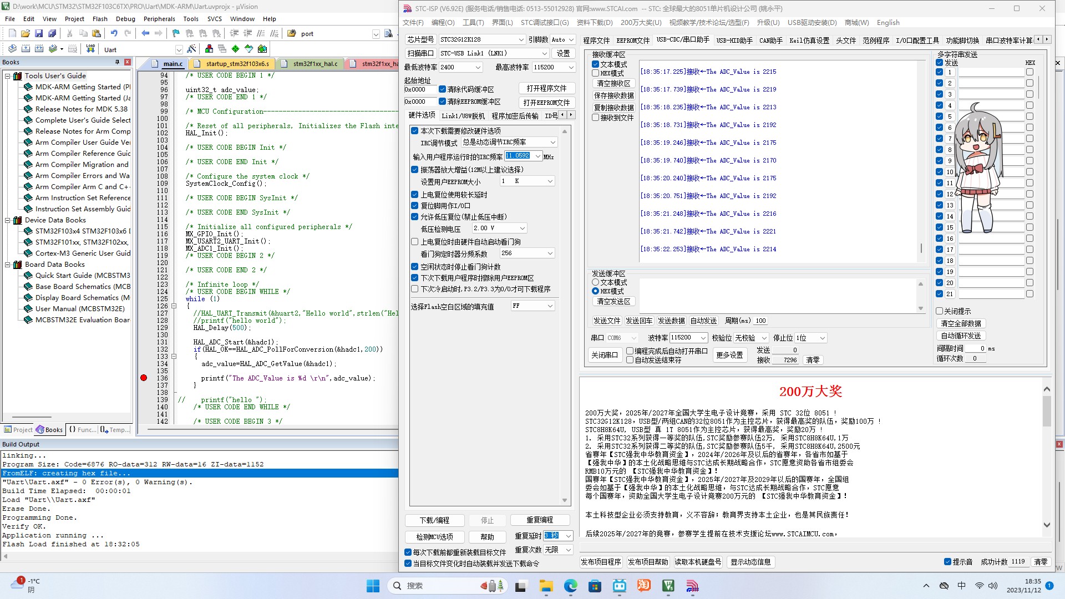The image size is (1065, 599).
Task: Click the hardware options panel vertical scrollbar
Action: [x=565, y=316]
